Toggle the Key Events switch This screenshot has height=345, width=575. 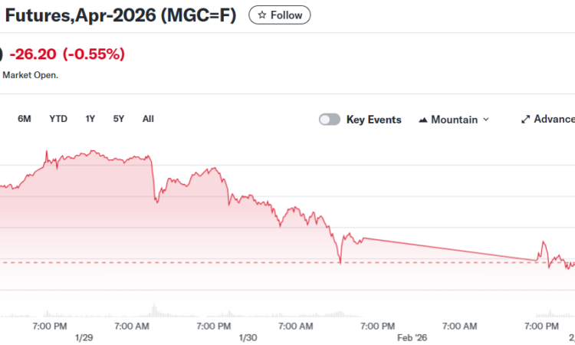pyautogui.click(x=330, y=120)
